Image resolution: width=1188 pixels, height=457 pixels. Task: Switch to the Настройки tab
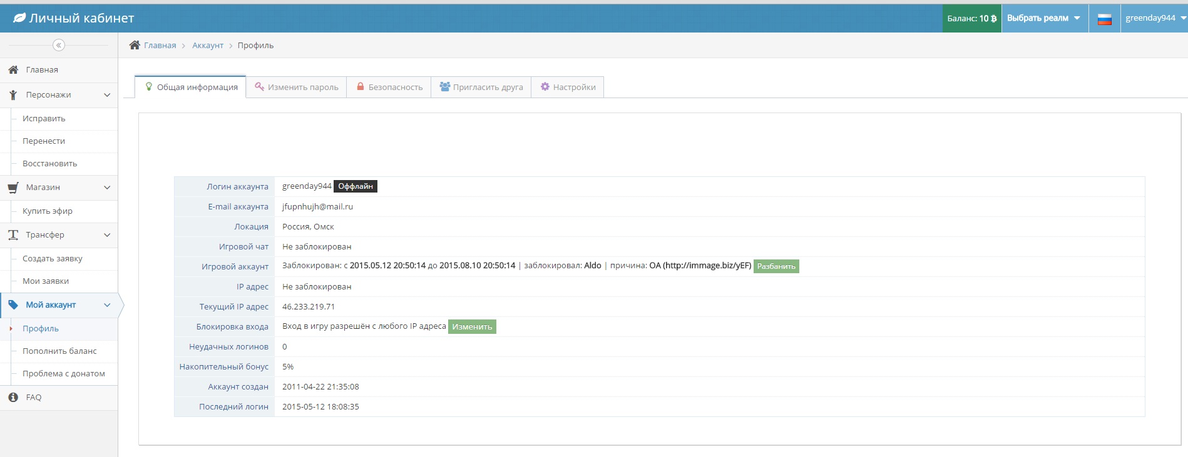568,87
